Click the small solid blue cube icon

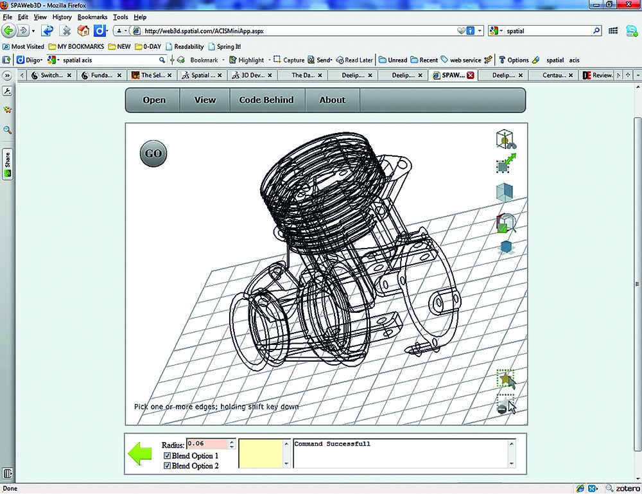click(506, 247)
